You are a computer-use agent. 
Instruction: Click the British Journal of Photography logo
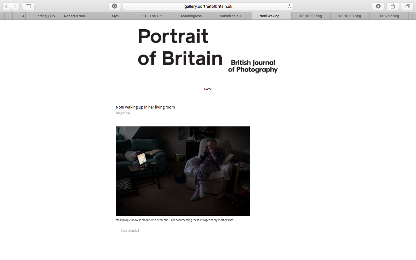[x=253, y=66]
